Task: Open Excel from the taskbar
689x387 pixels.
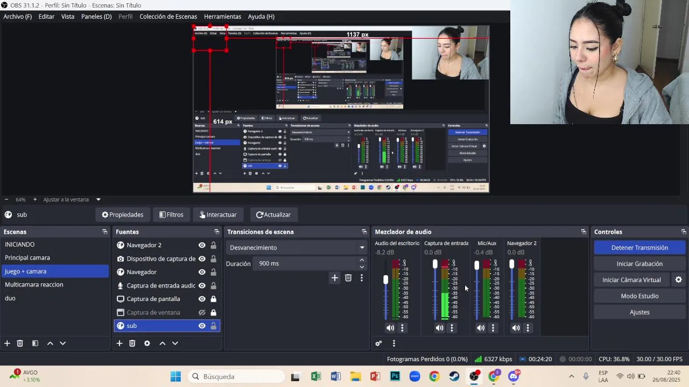Action: 315,376
